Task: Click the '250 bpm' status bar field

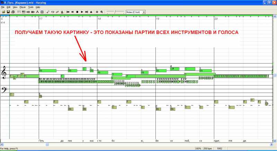Action: 207,149
